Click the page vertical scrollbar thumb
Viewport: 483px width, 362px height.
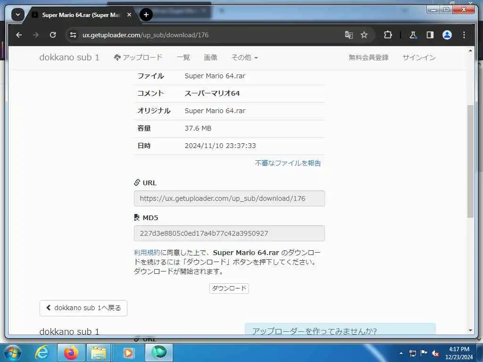tap(470, 161)
